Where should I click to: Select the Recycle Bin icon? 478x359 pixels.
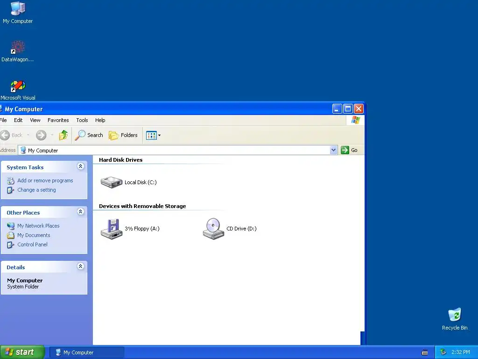[x=455, y=319]
